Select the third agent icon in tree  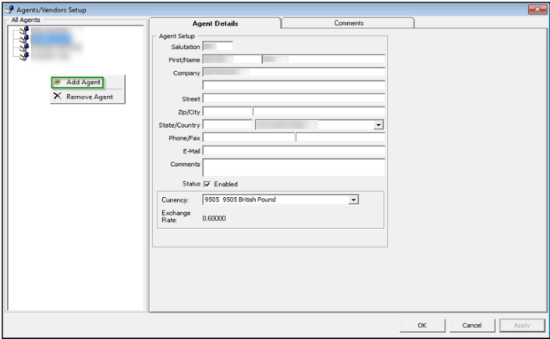[24, 48]
